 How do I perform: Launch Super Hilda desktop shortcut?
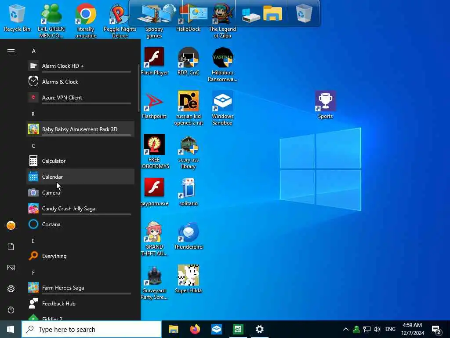[x=188, y=279]
